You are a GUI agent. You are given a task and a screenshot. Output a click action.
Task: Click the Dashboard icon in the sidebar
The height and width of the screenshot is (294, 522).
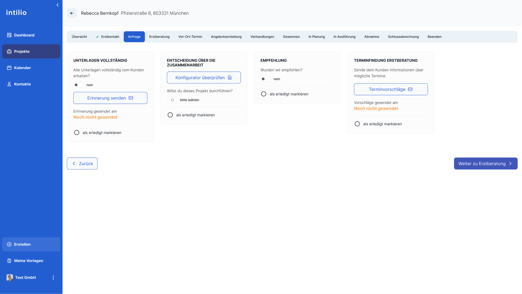(x=9, y=35)
